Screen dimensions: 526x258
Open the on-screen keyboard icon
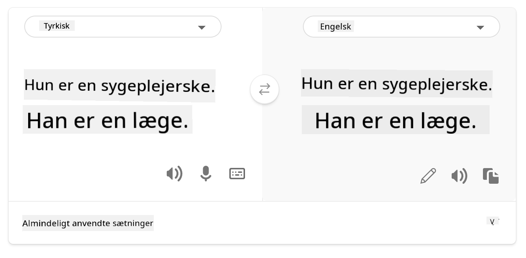pyautogui.click(x=237, y=174)
